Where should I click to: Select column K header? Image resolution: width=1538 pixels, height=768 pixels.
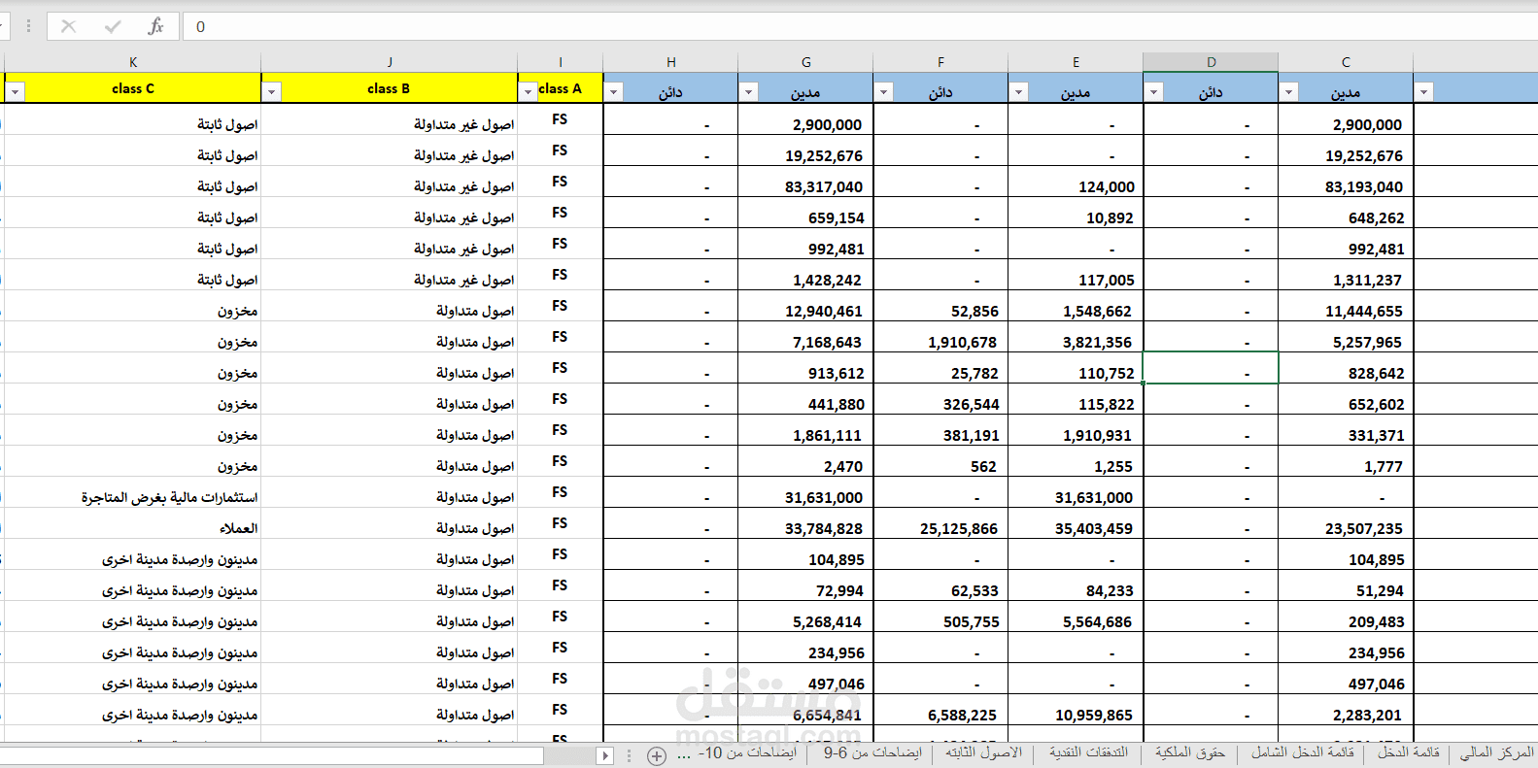point(133,62)
